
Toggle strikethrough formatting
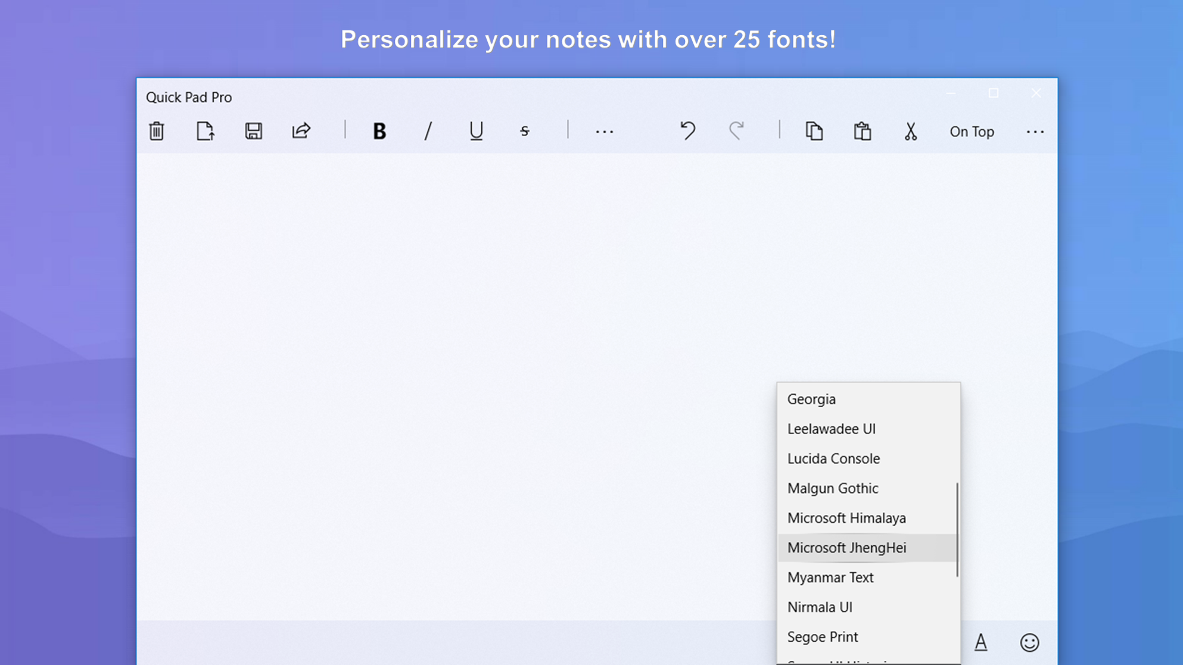coord(524,131)
